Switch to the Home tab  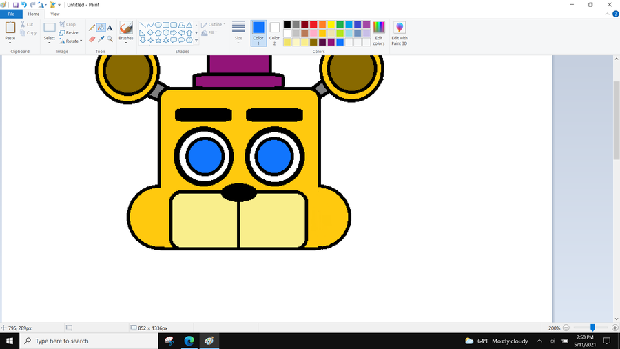tap(34, 14)
